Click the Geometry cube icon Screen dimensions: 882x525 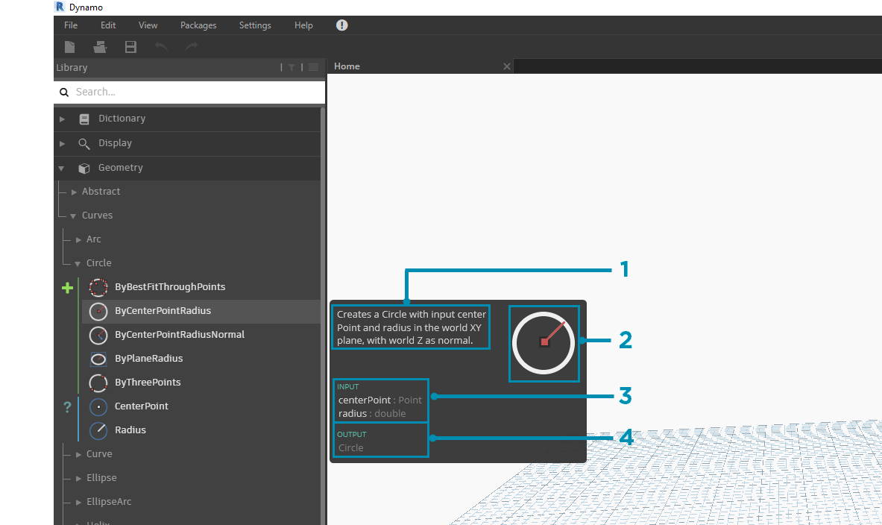(x=84, y=168)
